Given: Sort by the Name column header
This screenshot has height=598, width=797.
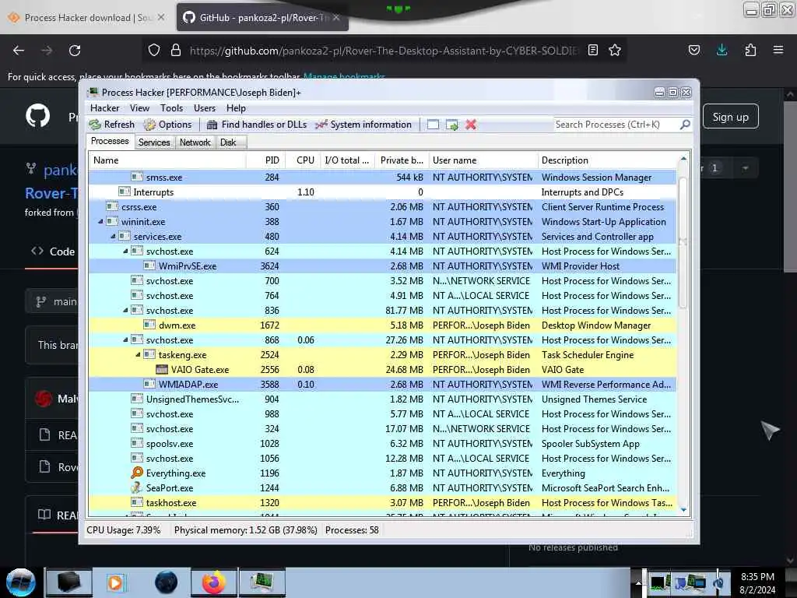Looking at the screenshot, I should click(x=167, y=160).
